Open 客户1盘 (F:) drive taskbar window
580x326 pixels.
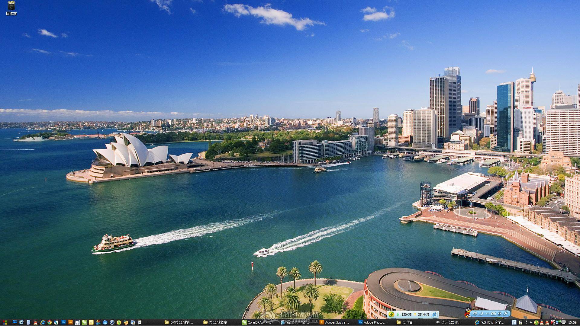[448, 322]
